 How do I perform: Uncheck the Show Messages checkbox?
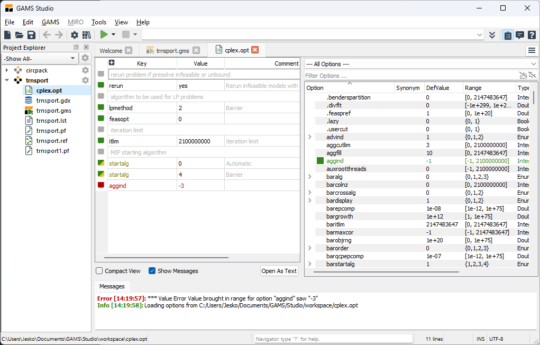pyautogui.click(x=152, y=271)
